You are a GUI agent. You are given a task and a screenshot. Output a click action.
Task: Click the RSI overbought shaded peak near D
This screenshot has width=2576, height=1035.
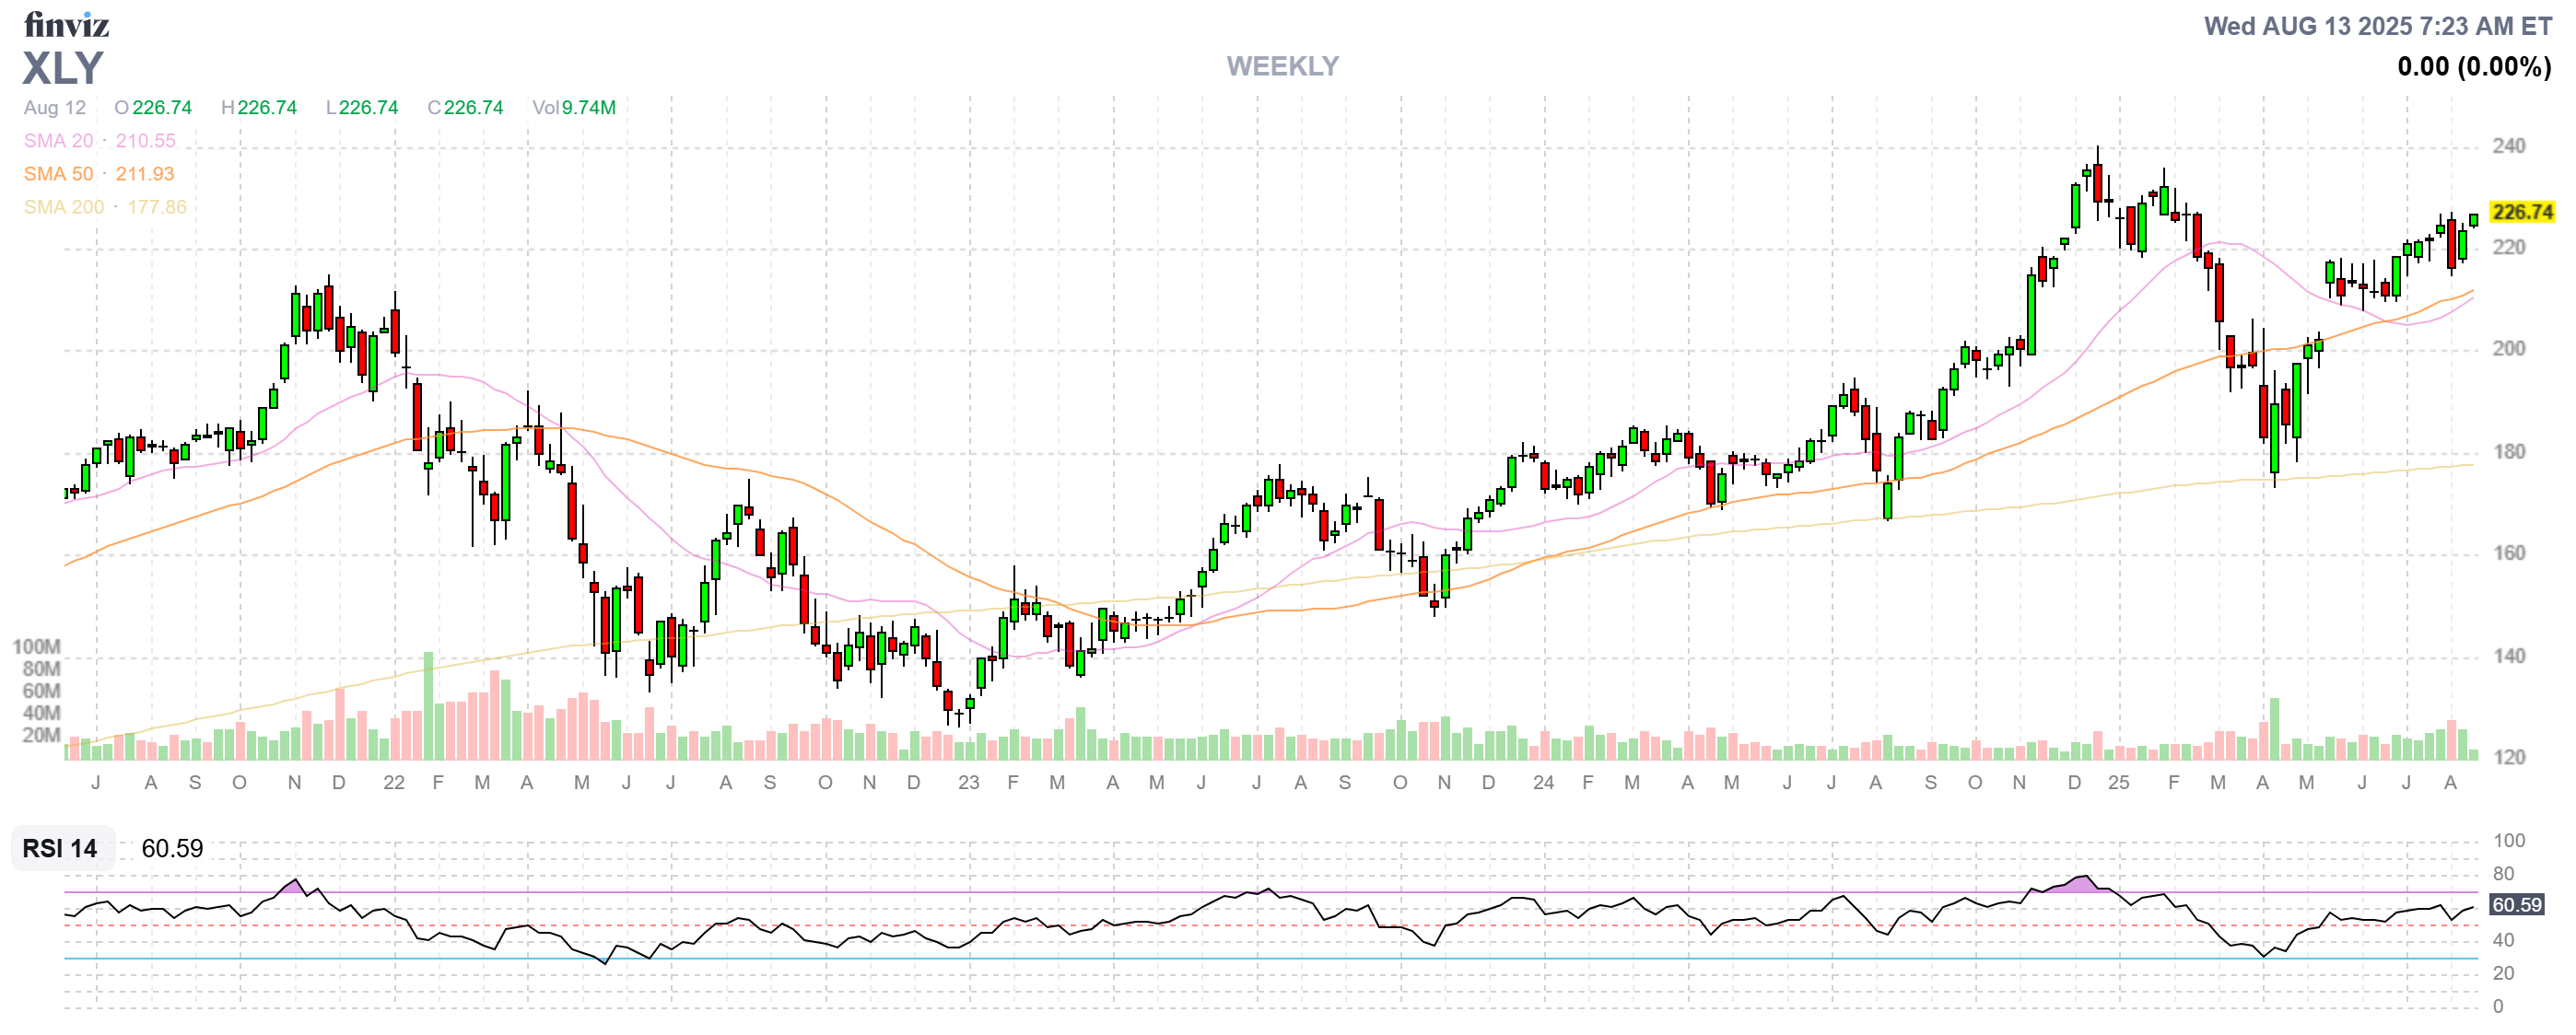2081,884
